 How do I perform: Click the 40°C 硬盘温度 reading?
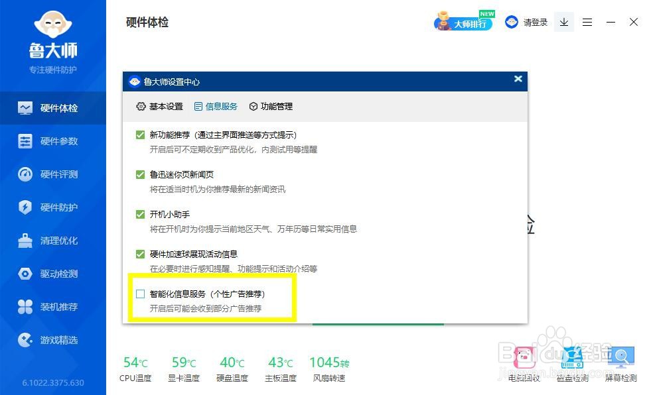pyautogui.click(x=232, y=368)
